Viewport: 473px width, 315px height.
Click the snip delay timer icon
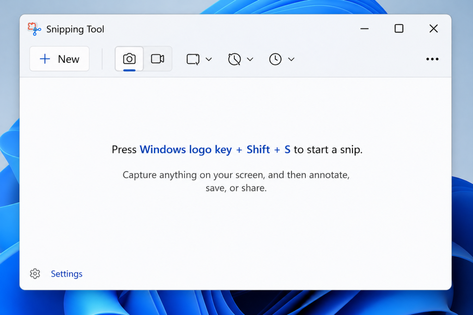pos(235,59)
